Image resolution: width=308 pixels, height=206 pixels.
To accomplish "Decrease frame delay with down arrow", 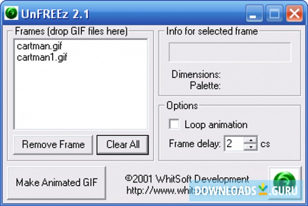I will 251,147.
